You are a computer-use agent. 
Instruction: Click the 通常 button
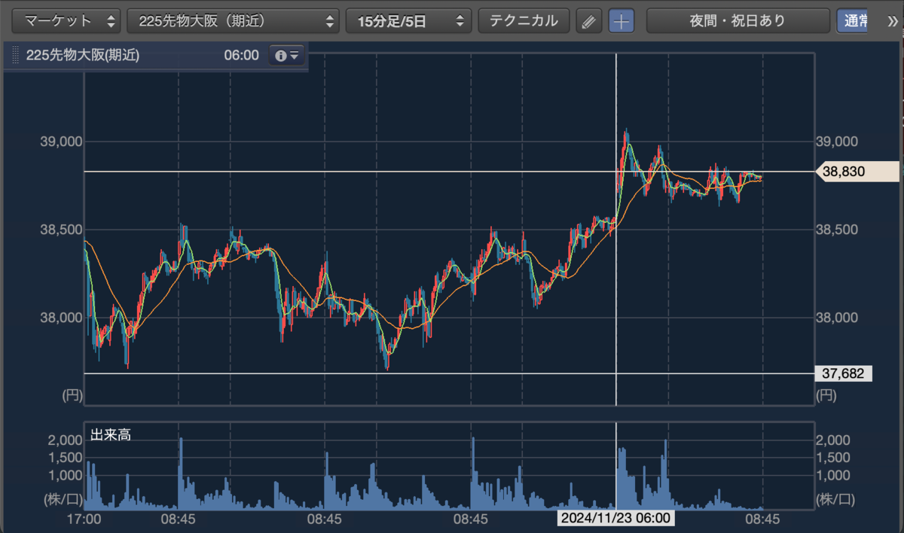pos(853,21)
